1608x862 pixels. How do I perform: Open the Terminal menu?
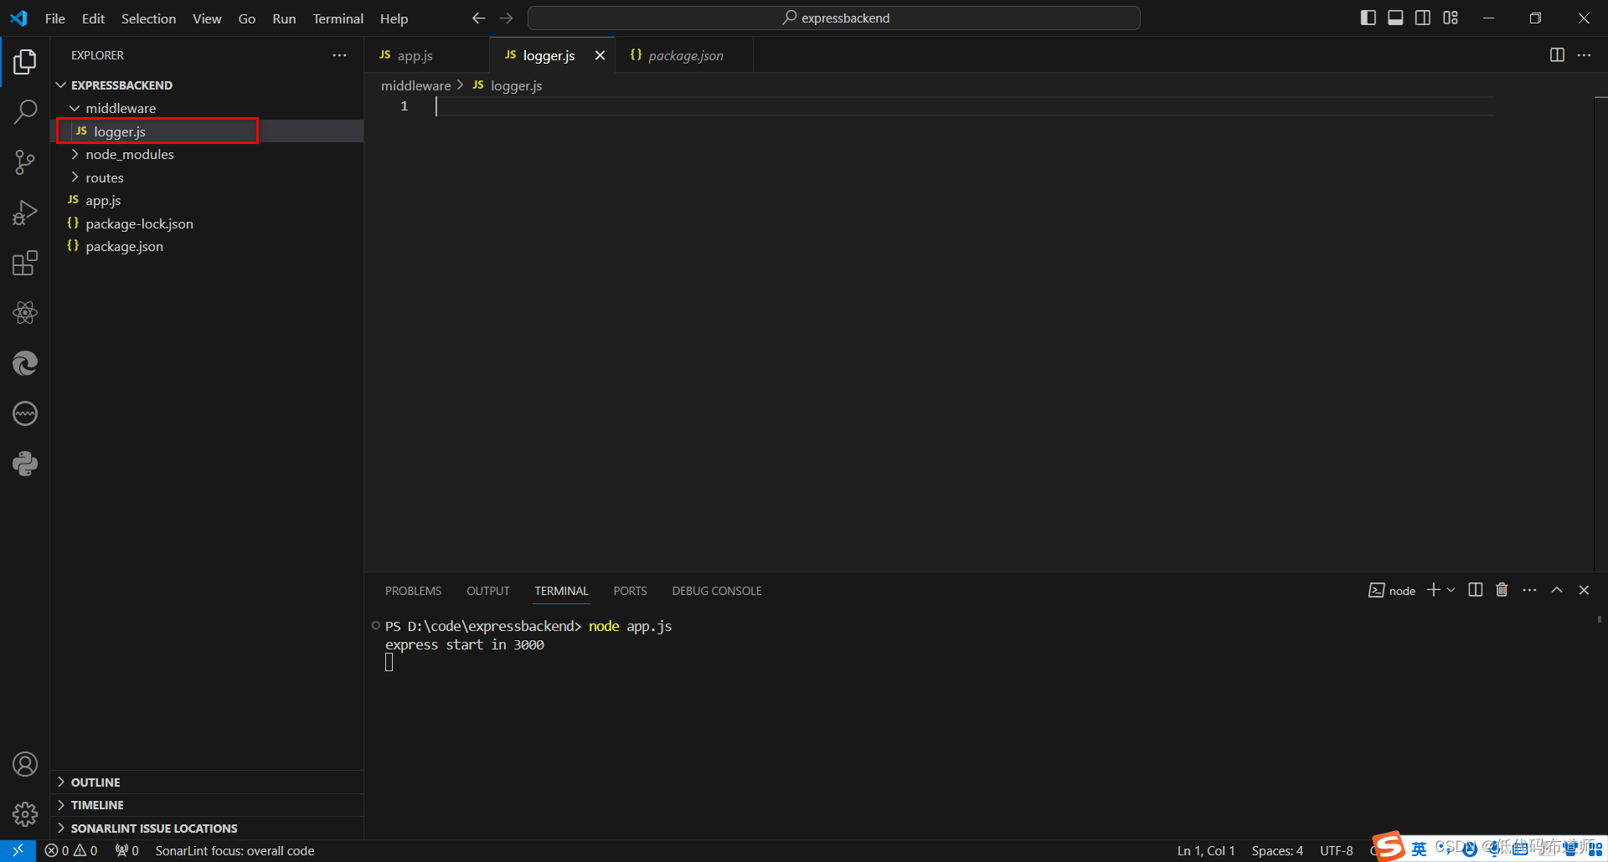click(338, 18)
